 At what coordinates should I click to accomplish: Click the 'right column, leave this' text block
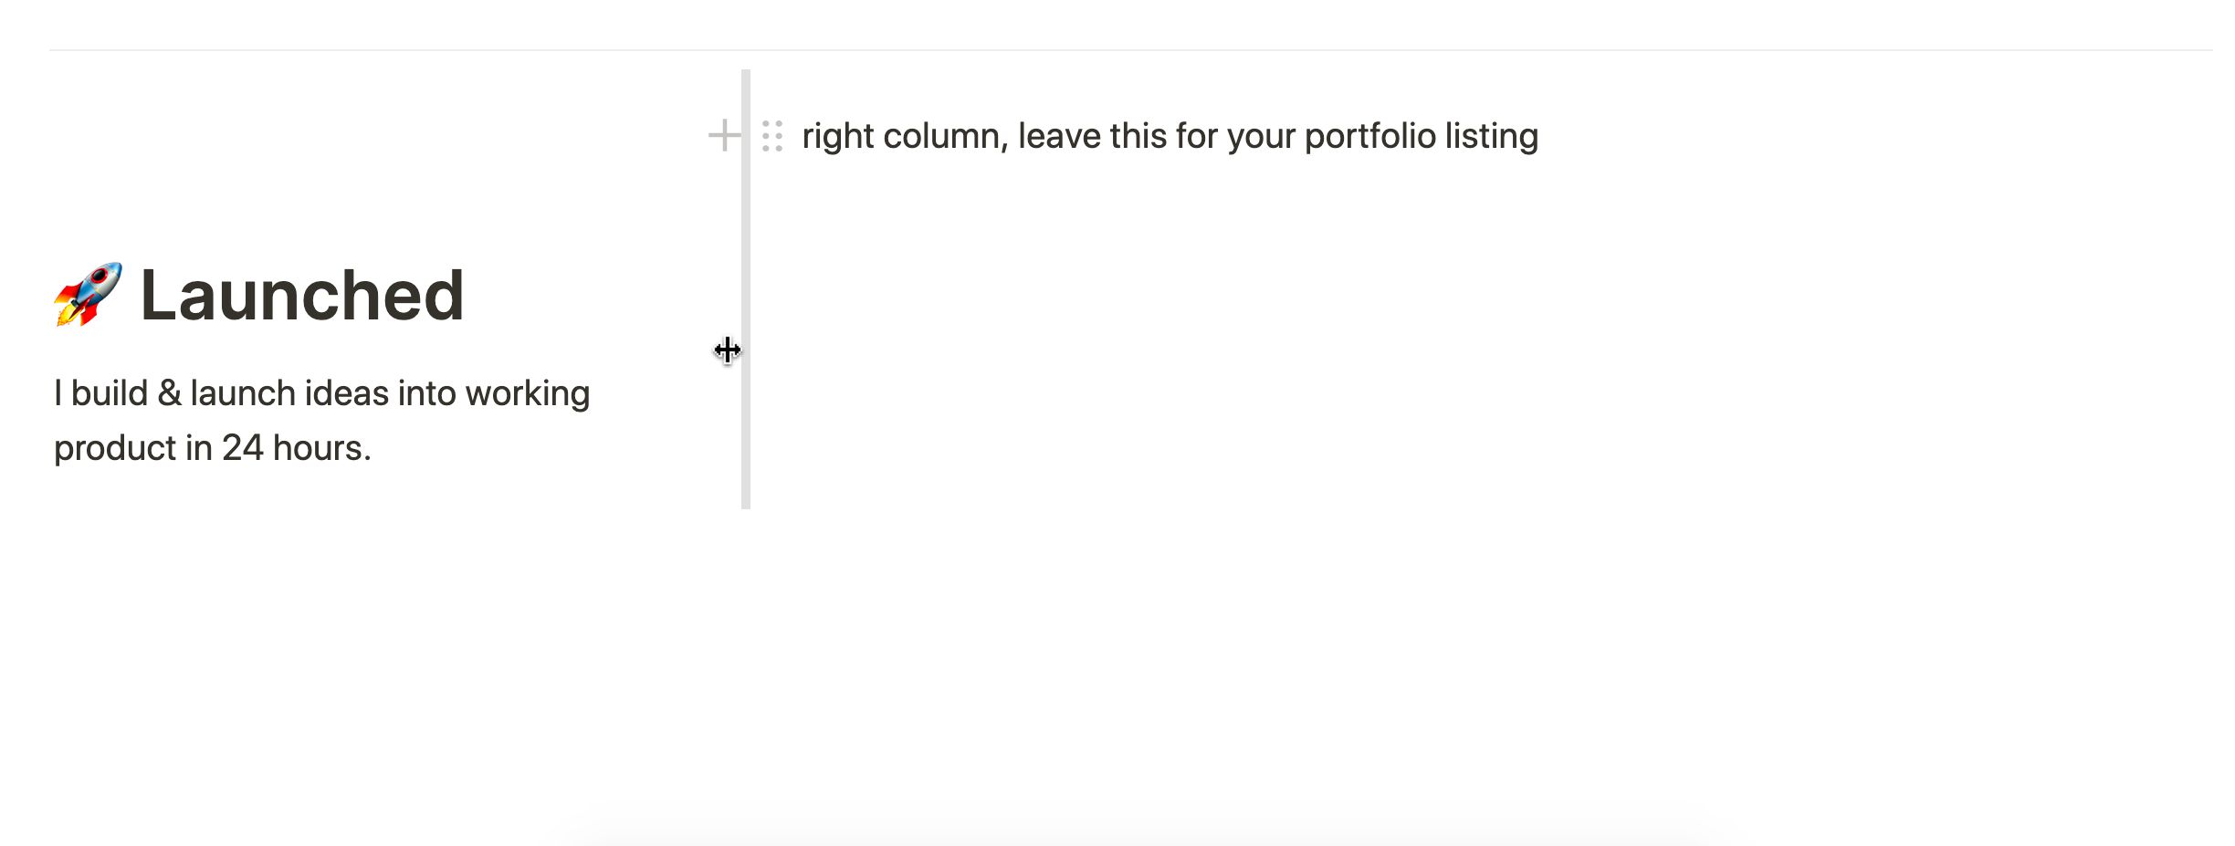click(x=1170, y=136)
